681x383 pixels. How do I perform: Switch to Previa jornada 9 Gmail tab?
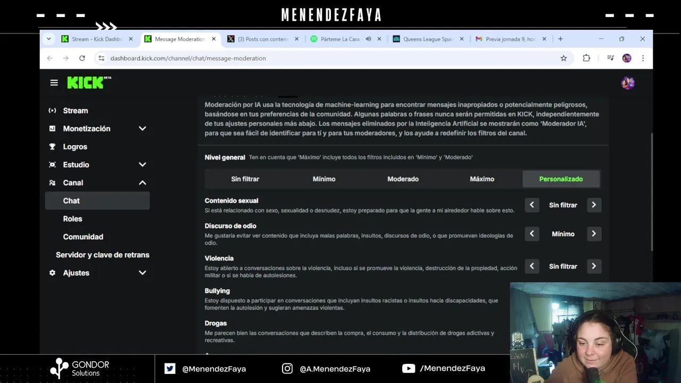pos(510,39)
